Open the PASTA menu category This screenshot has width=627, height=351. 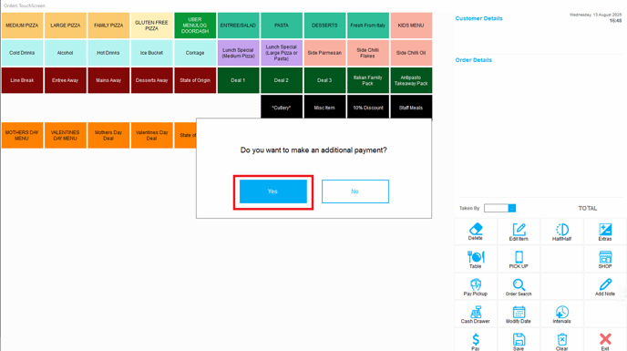point(282,26)
